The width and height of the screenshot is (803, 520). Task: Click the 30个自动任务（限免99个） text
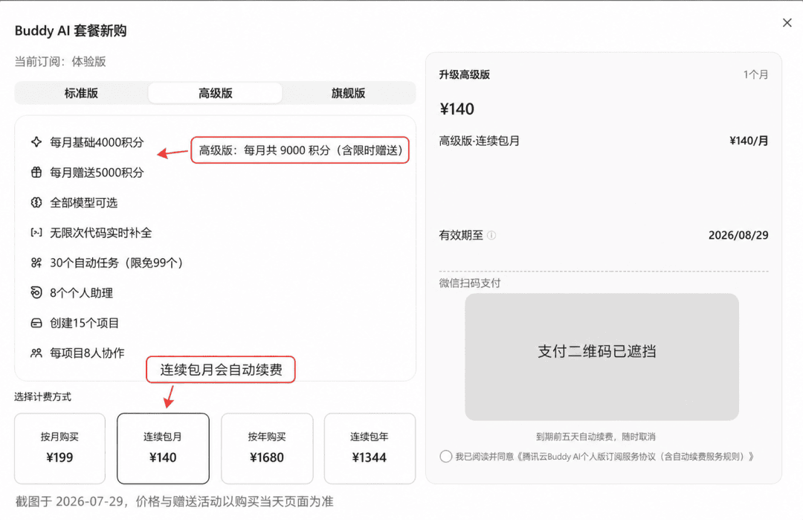point(117,263)
